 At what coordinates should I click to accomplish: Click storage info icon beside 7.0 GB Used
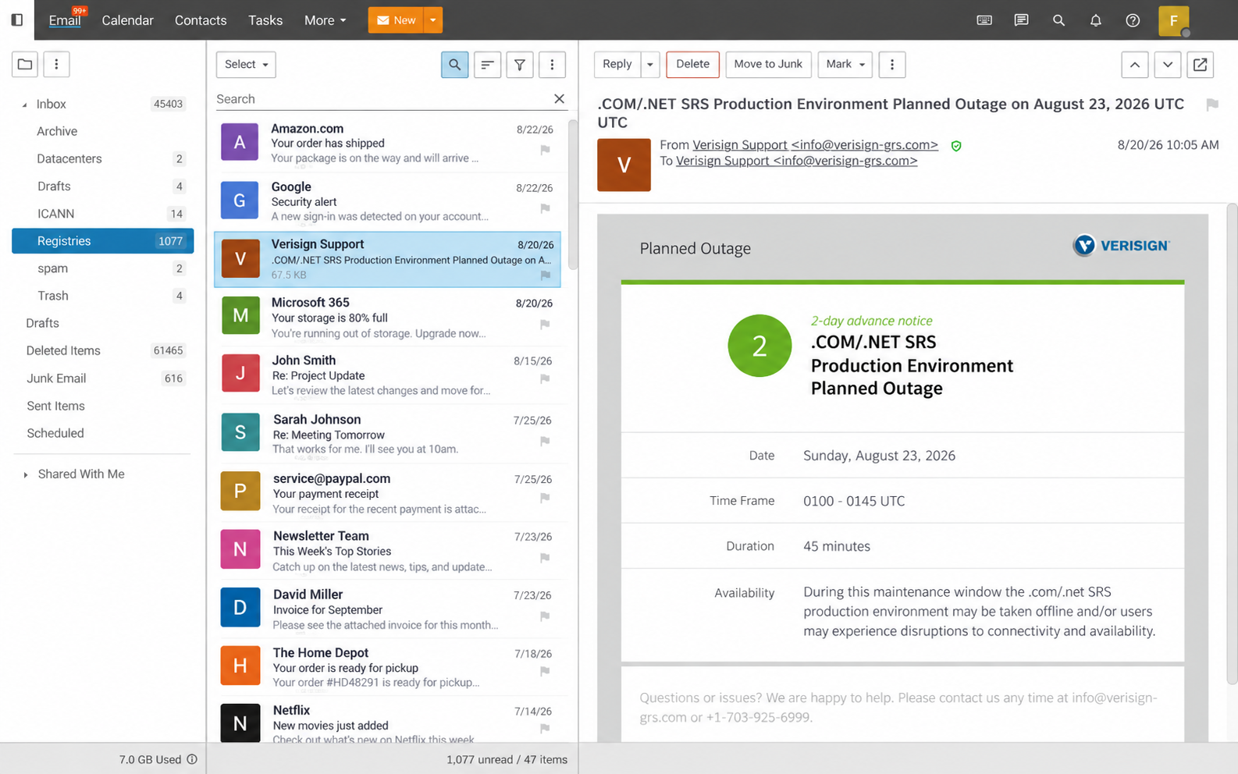[192, 759]
